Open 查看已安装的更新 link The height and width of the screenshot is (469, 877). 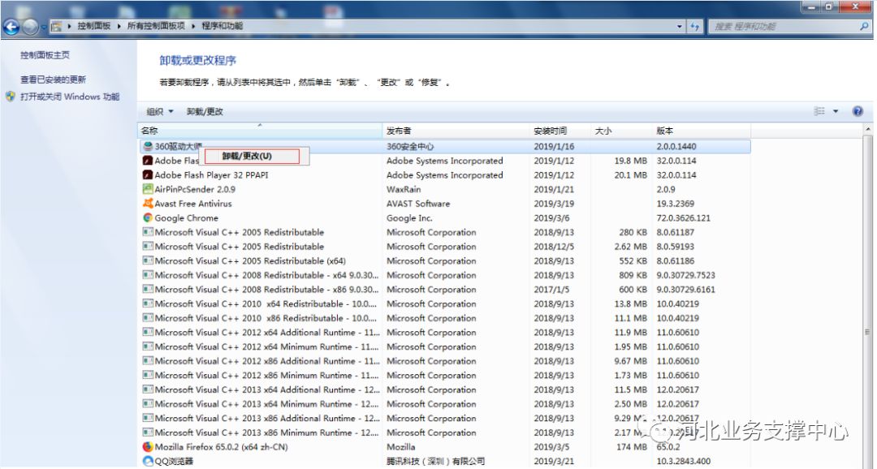(x=53, y=80)
